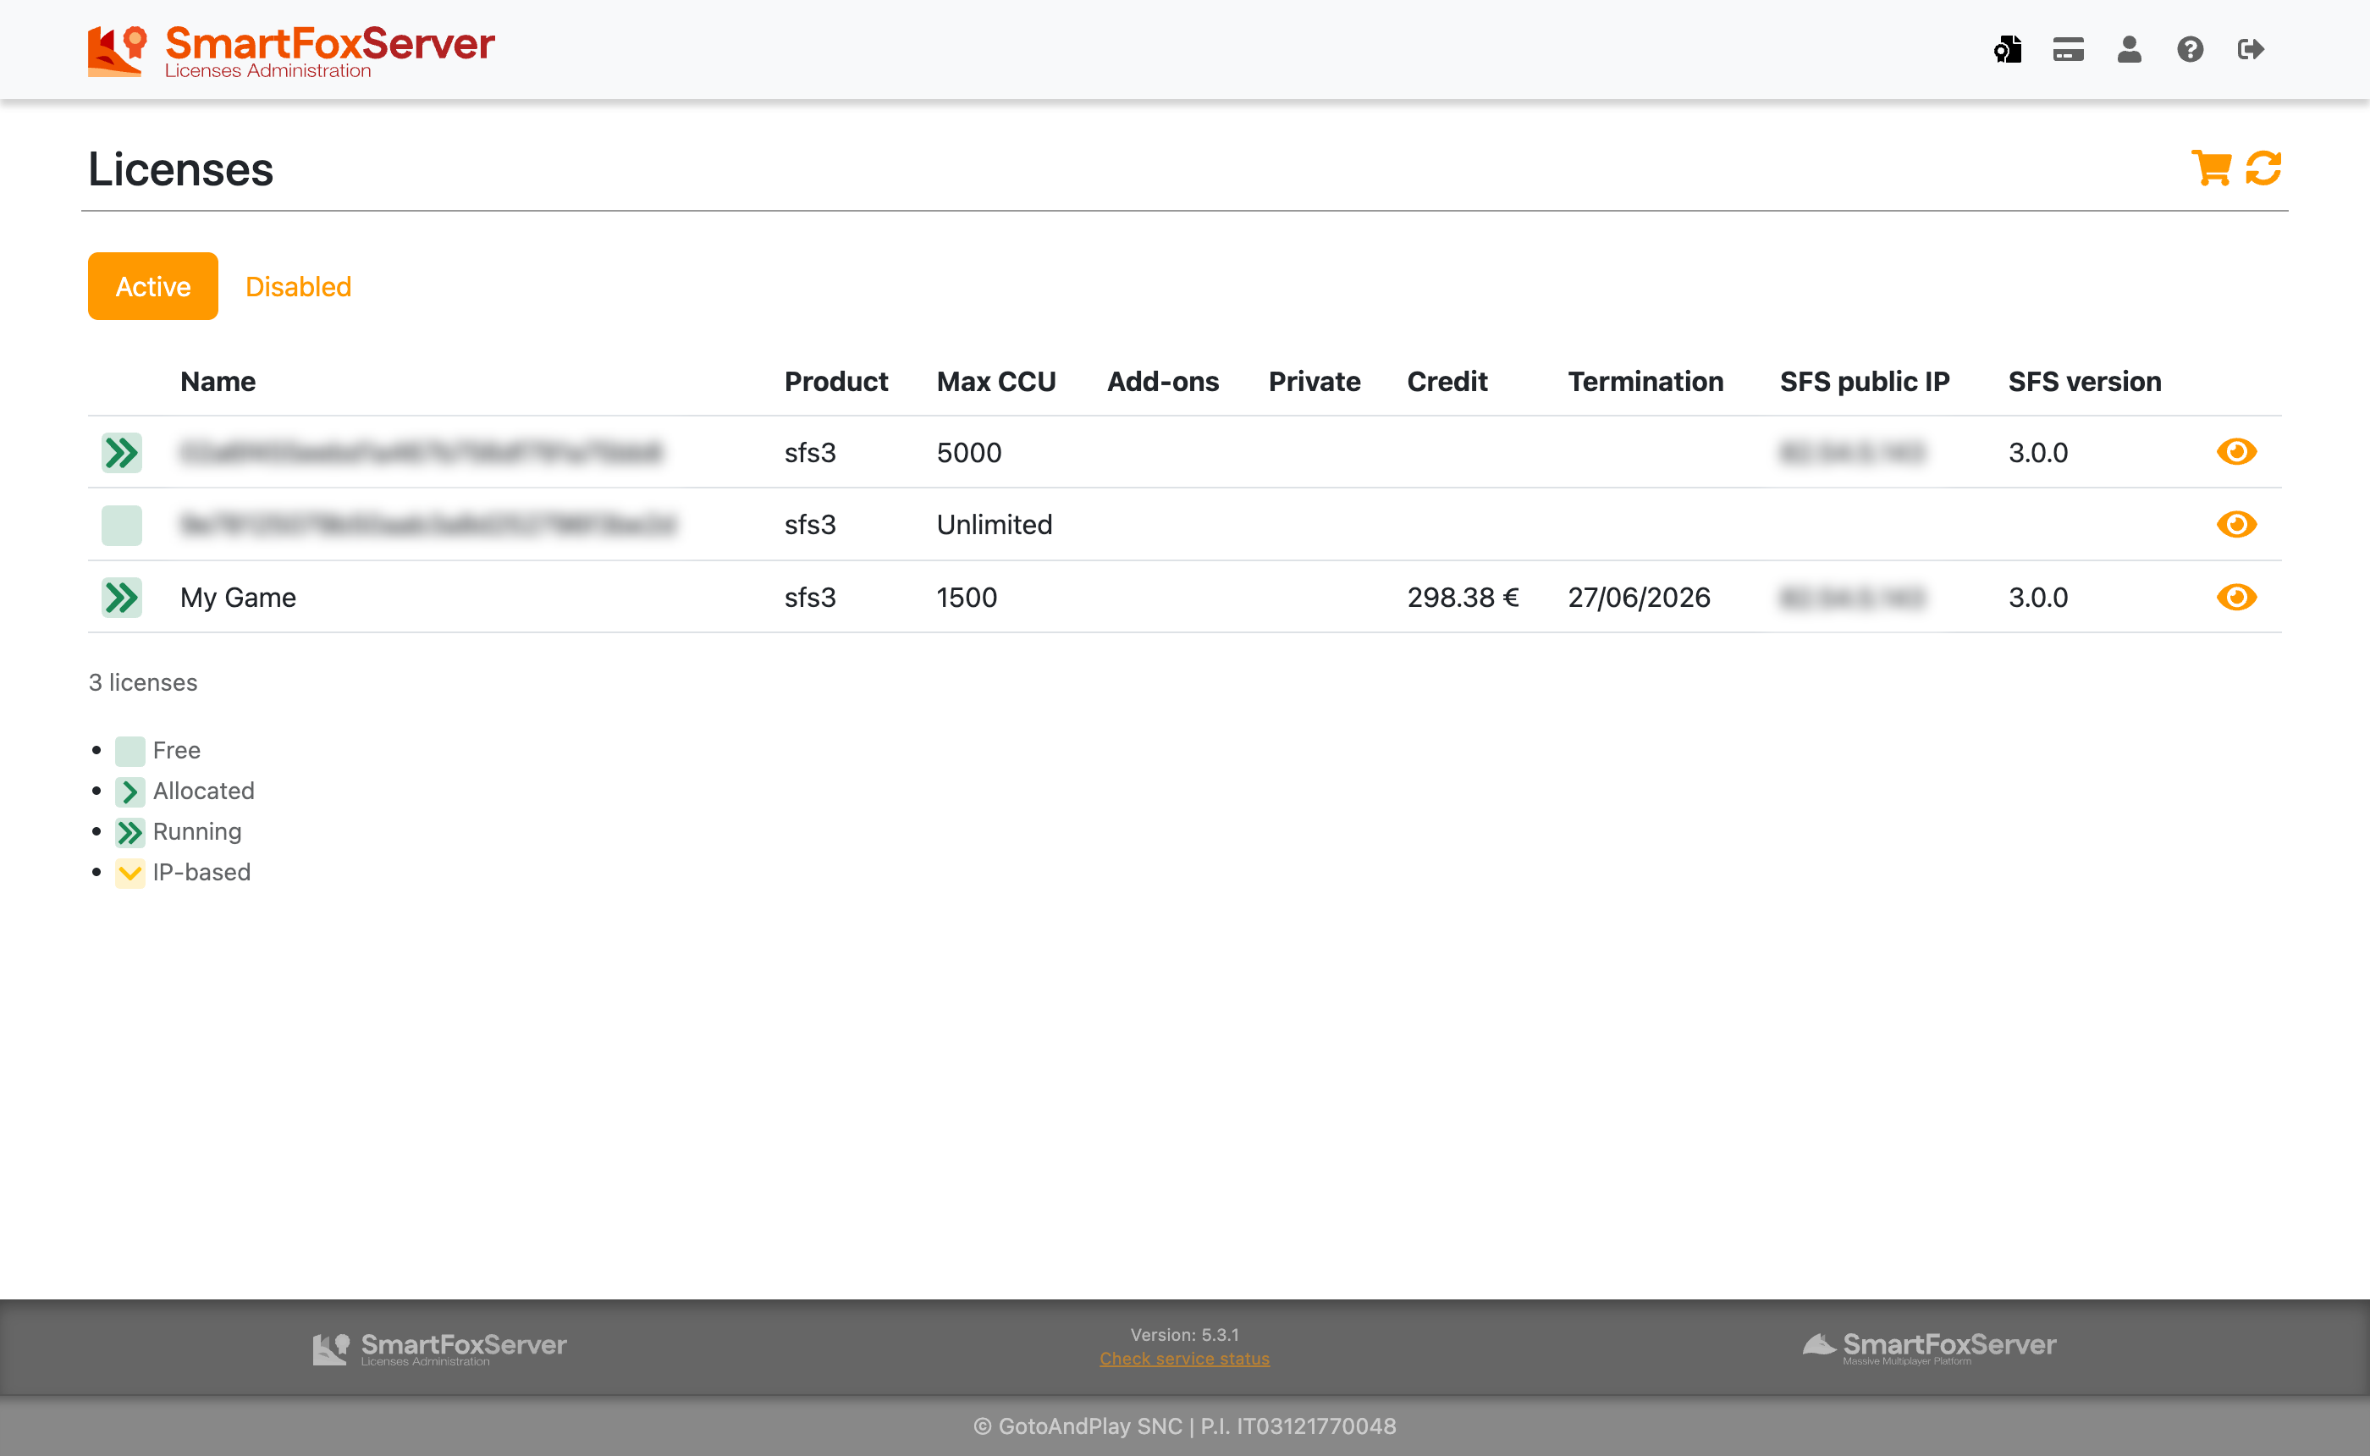This screenshot has height=1456, width=2370.
Task: Select the My Game license name
Action: tap(238, 597)
